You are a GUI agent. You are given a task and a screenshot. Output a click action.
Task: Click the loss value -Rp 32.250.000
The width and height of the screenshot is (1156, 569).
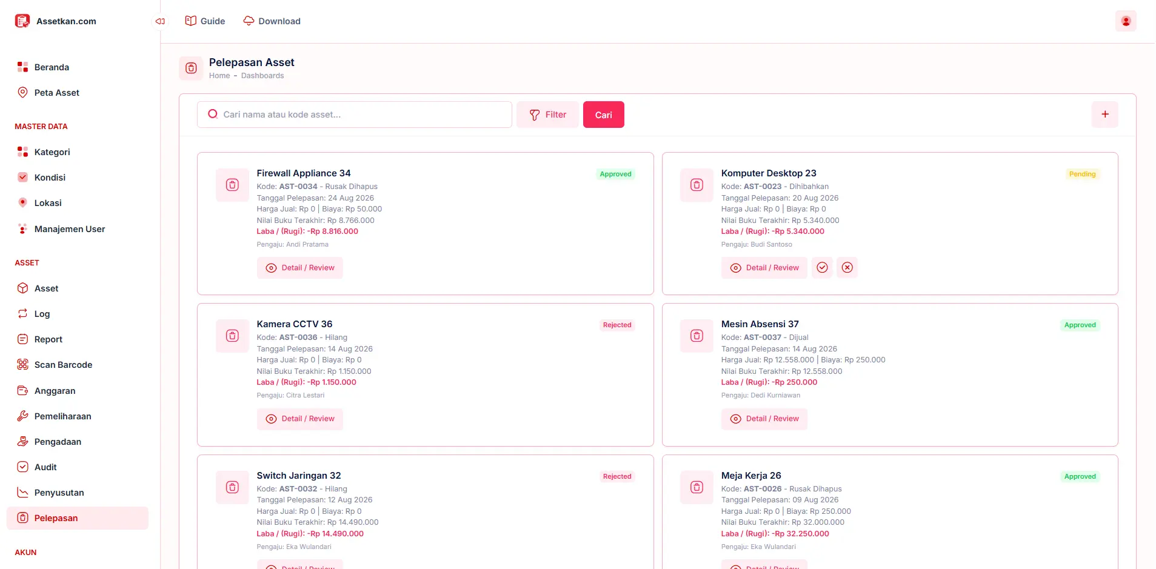click(800, 534)
